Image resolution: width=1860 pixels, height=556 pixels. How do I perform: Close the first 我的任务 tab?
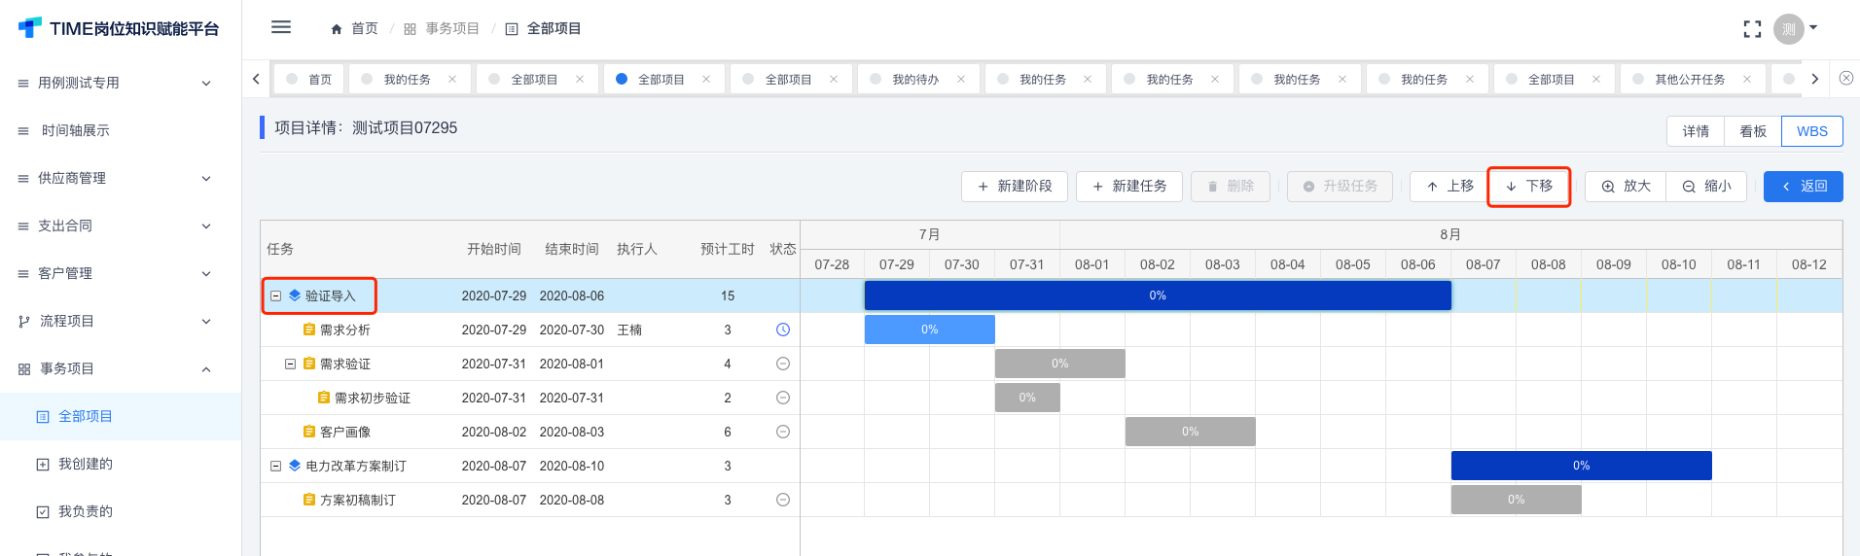pos(452,79)
